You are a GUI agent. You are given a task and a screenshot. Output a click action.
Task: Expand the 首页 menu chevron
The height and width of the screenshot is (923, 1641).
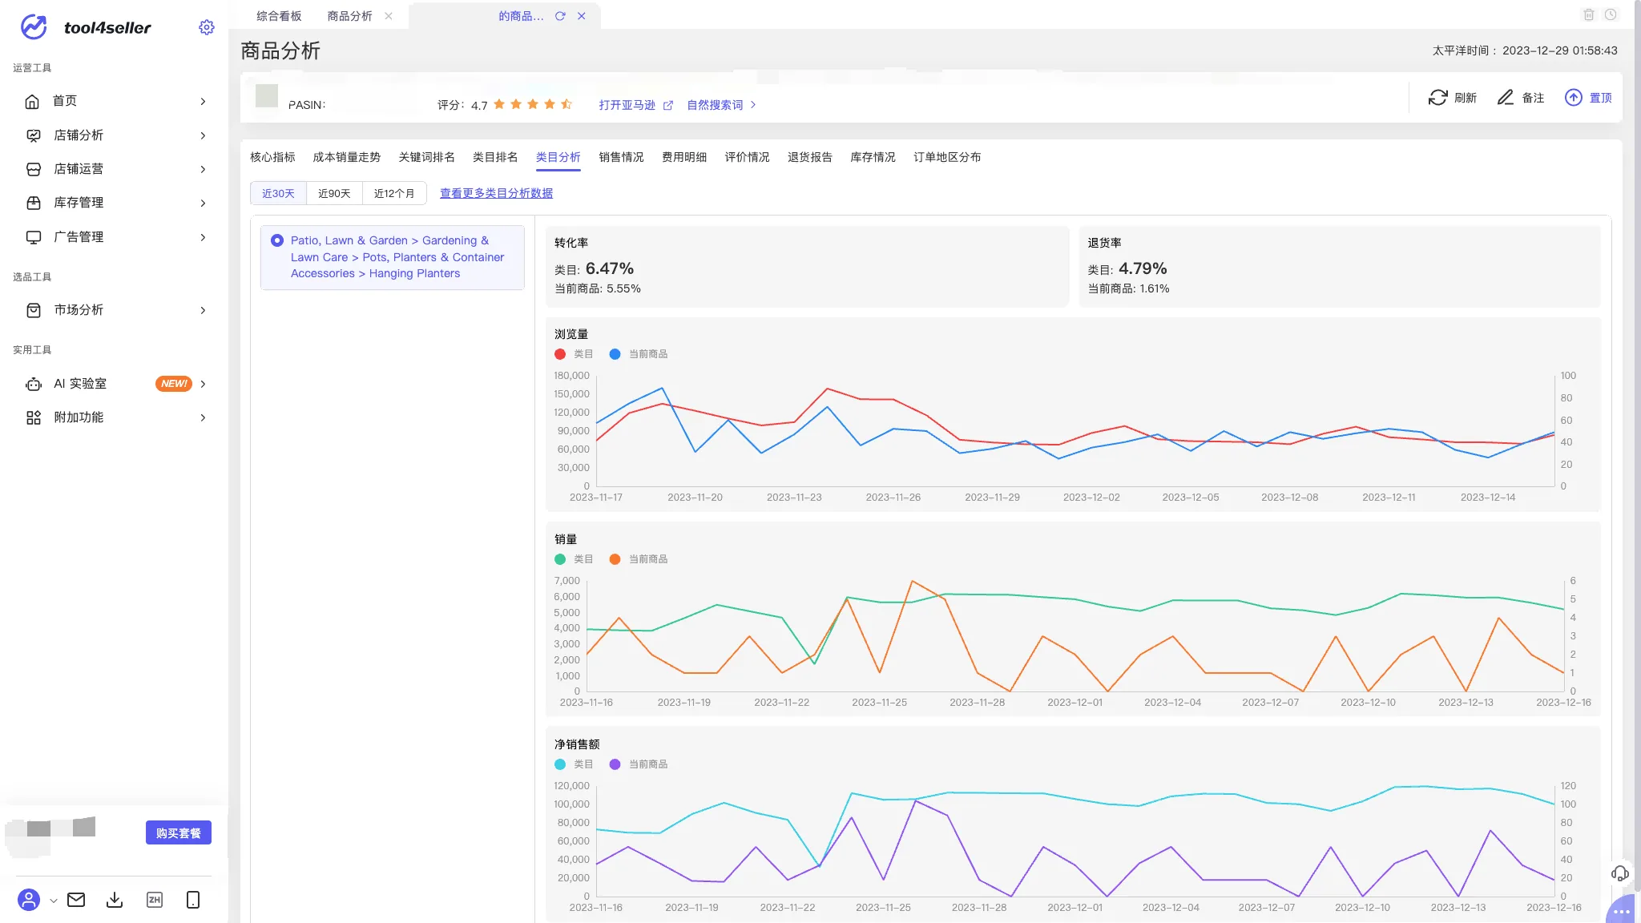pyautogui.click(x=203, y=101)
